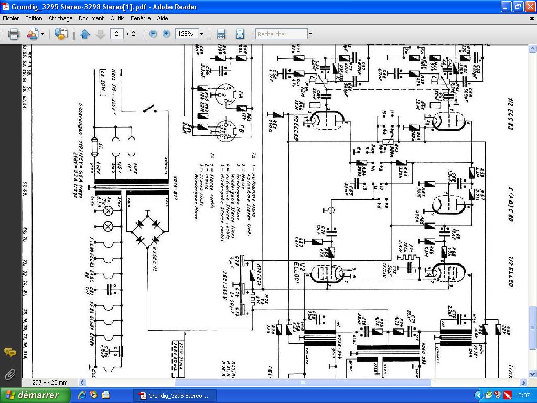Open the Affichage menu

(60, 18)
